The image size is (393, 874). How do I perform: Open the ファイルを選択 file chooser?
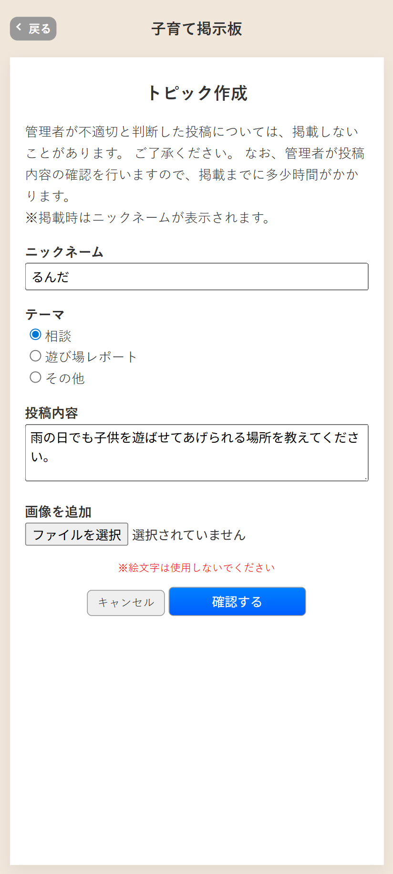(77, 534)
